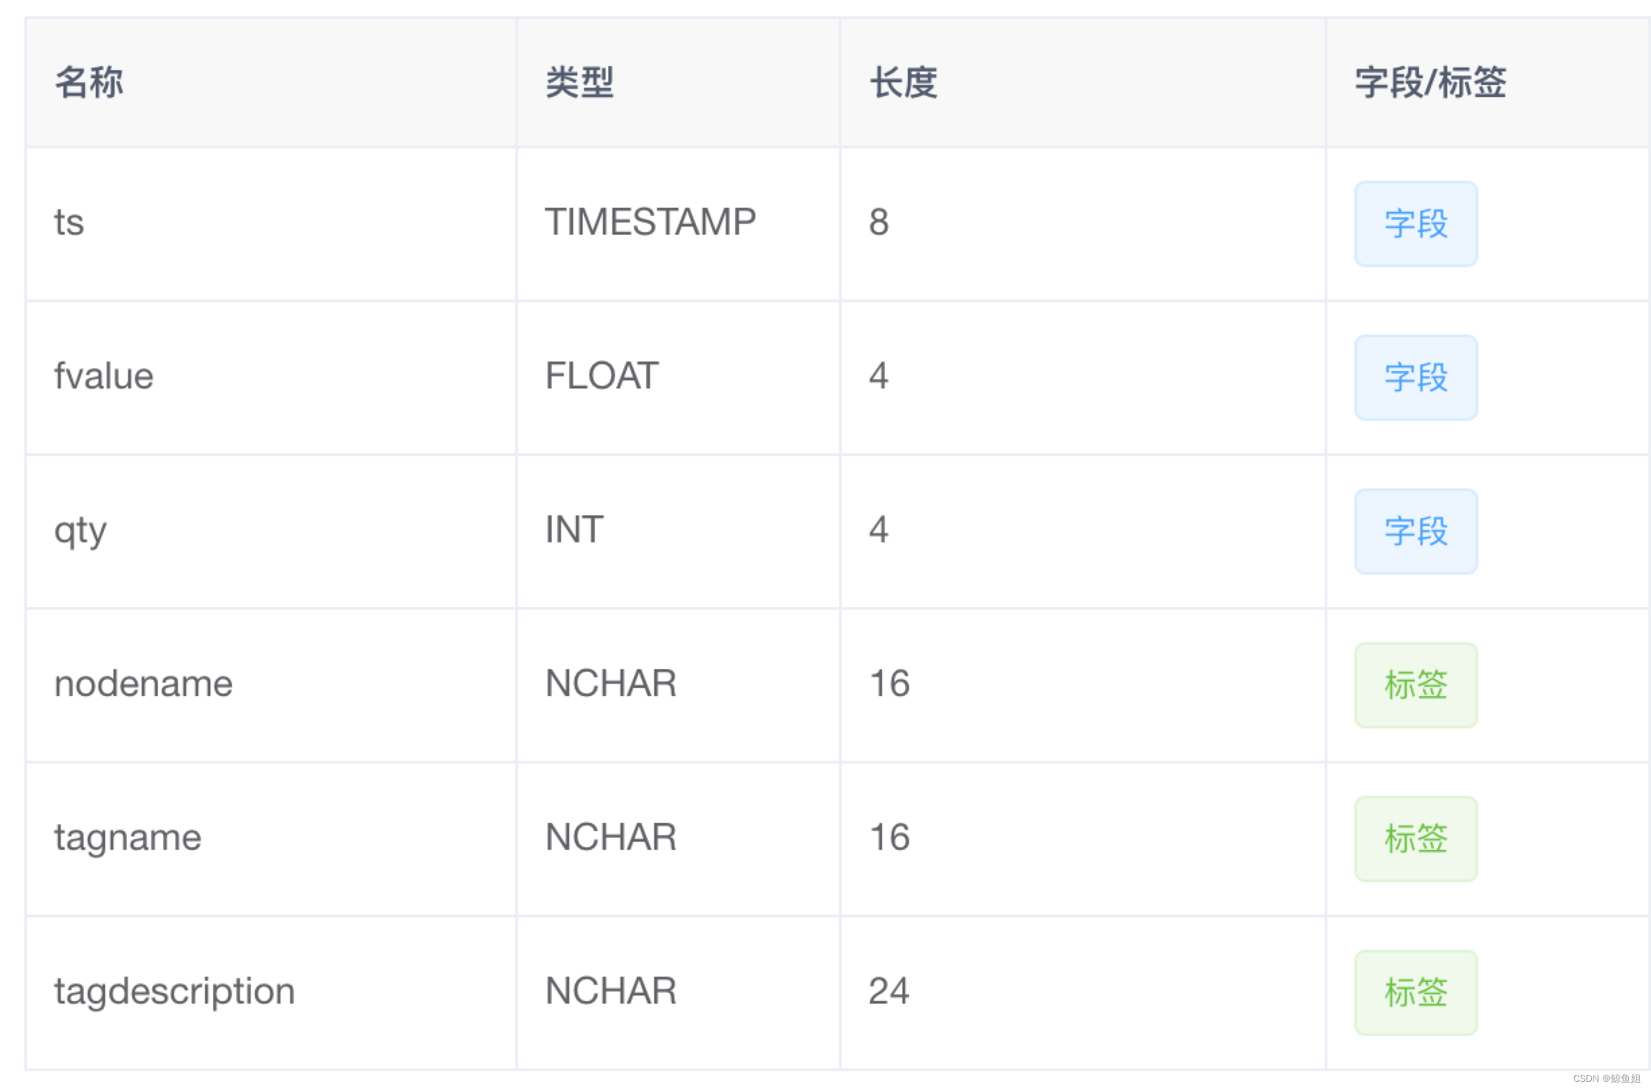Click the 字段 tag in qty row

[1415, 531]
